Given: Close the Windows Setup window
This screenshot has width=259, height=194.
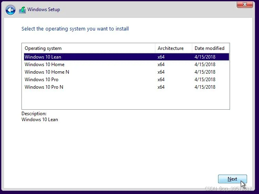Looking at the screenshot, I should pos(245,4).
